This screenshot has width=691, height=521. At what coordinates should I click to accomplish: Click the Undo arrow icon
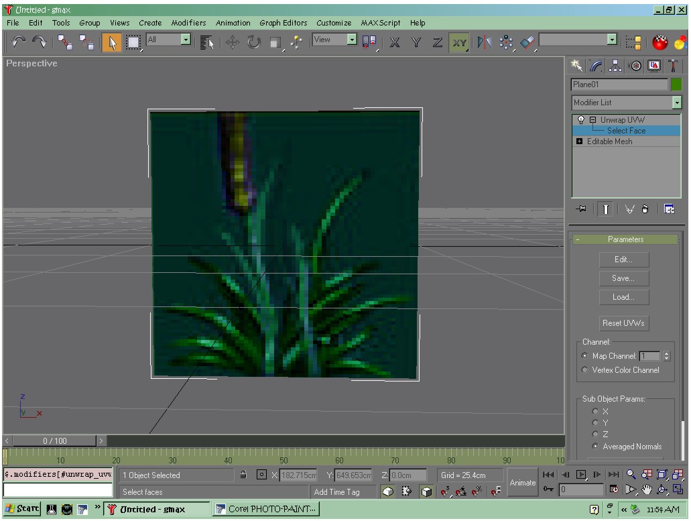point(19,42)
